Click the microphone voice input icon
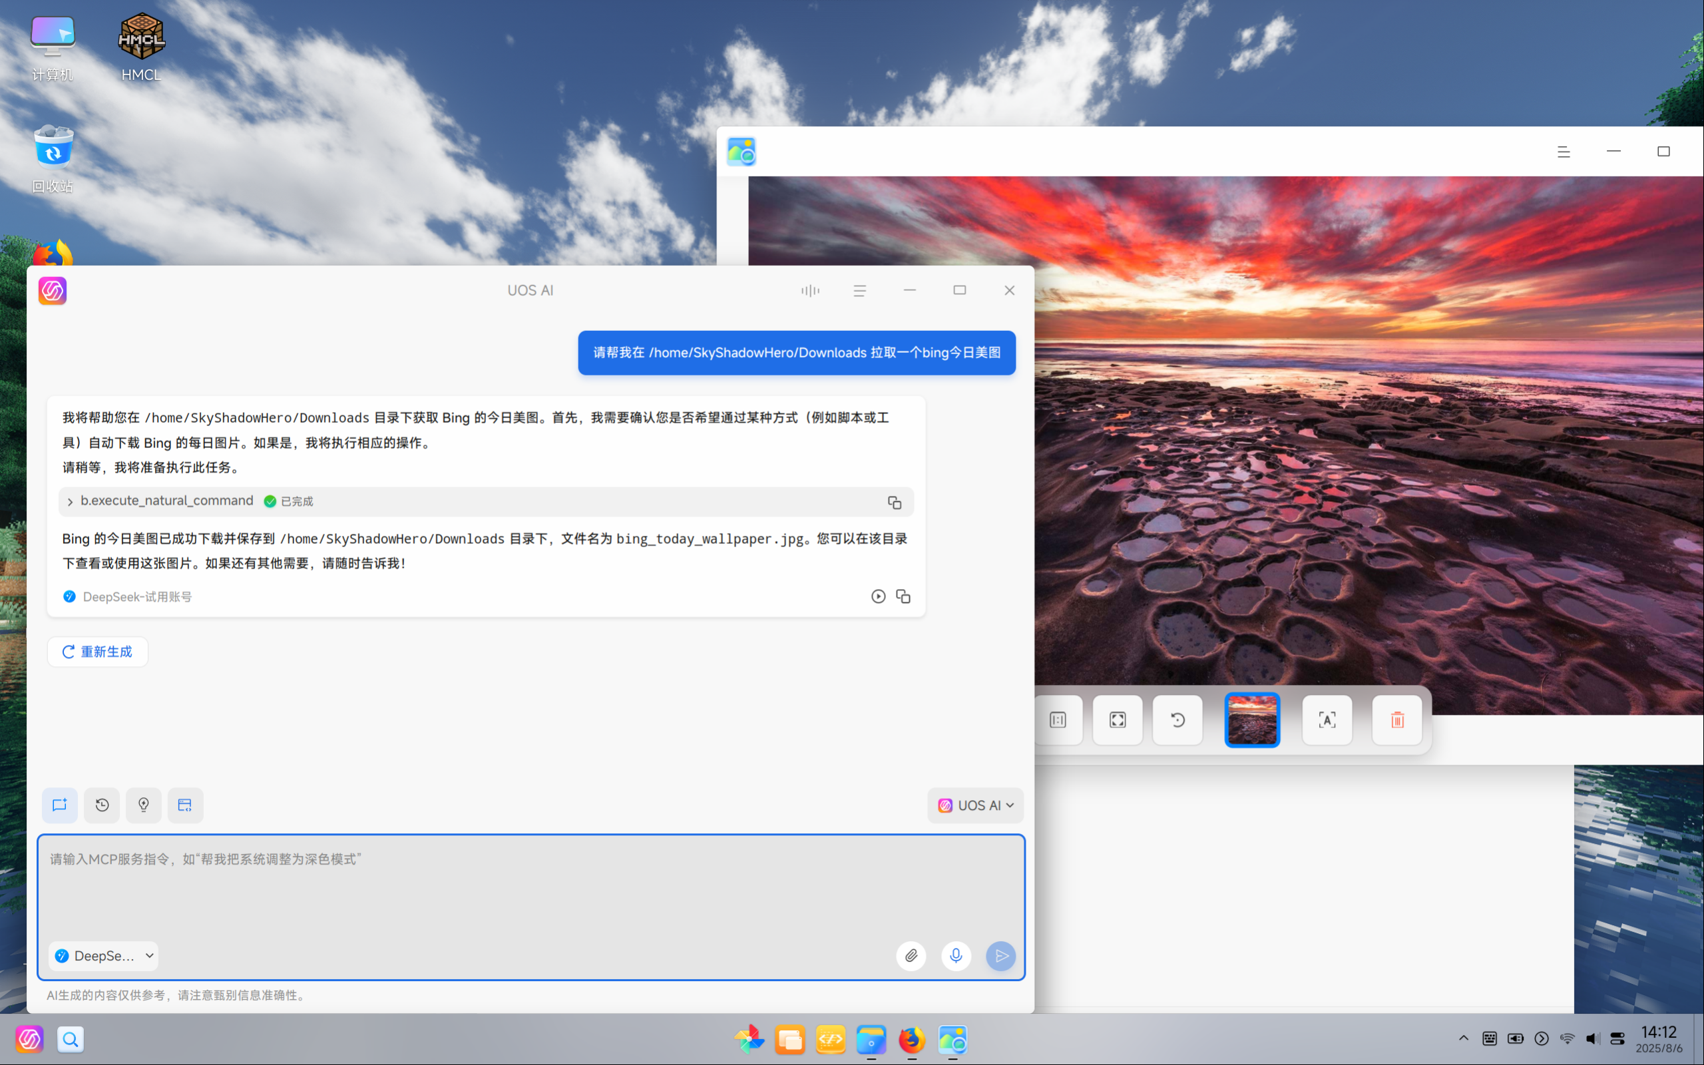 956,956
